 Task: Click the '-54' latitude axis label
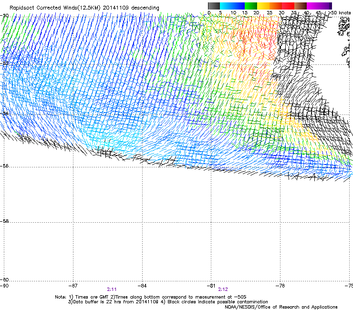4,114
